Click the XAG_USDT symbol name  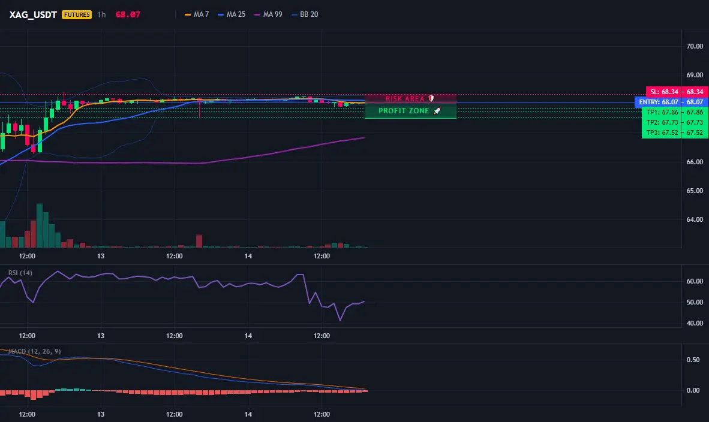pos(33,14)
